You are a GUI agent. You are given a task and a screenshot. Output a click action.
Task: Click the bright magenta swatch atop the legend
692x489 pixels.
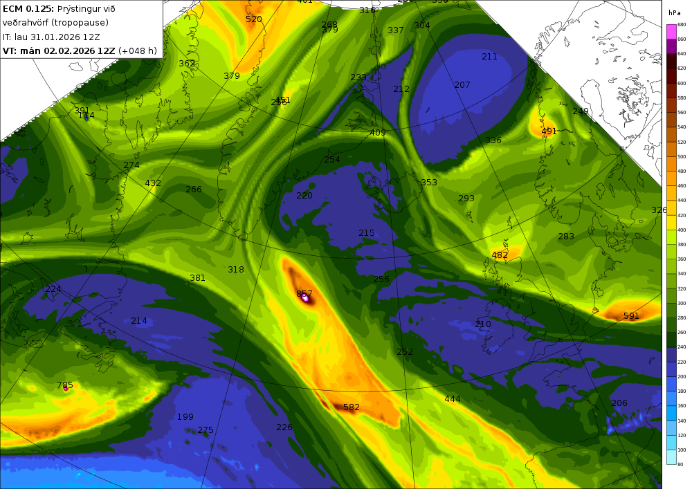coord(671,32)
